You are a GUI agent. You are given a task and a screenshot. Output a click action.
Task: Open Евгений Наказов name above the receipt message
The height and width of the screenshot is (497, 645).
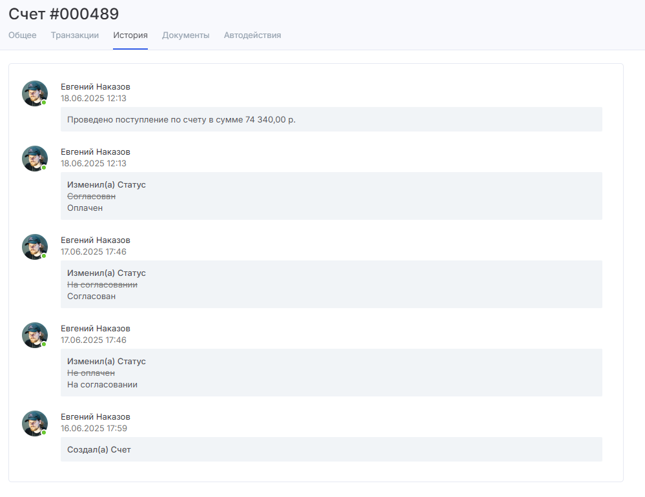point(96,87)
